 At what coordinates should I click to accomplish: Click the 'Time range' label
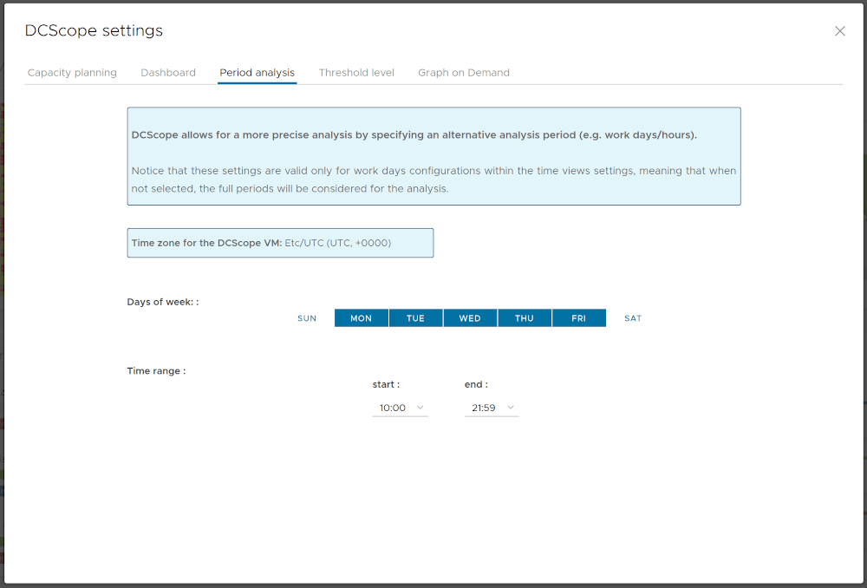coord(156,370)
